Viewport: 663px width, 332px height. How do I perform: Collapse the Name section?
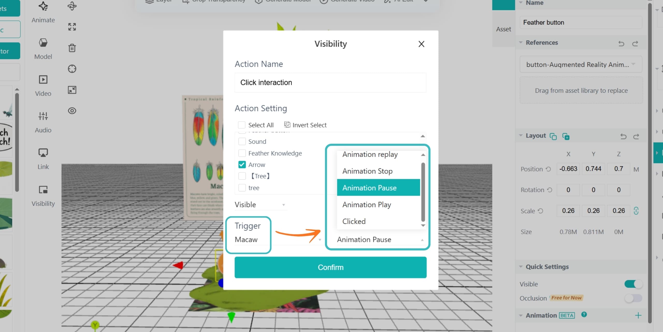[521, 3]
